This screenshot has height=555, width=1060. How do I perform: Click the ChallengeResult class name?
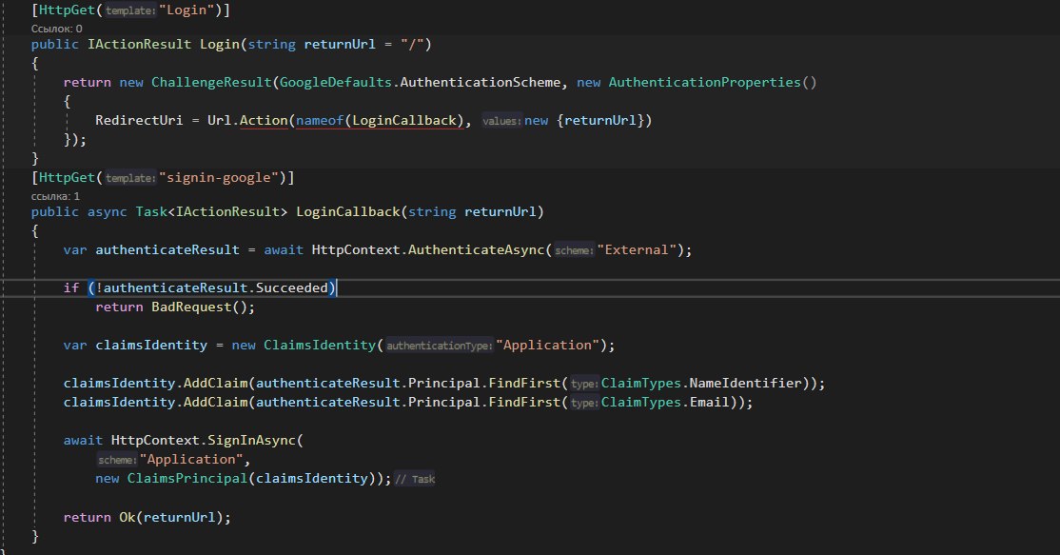tap(211, 83)
